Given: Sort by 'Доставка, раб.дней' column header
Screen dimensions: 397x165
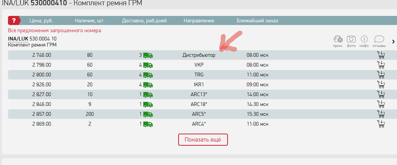Looking at the screenshot, I should coord(144,21).
